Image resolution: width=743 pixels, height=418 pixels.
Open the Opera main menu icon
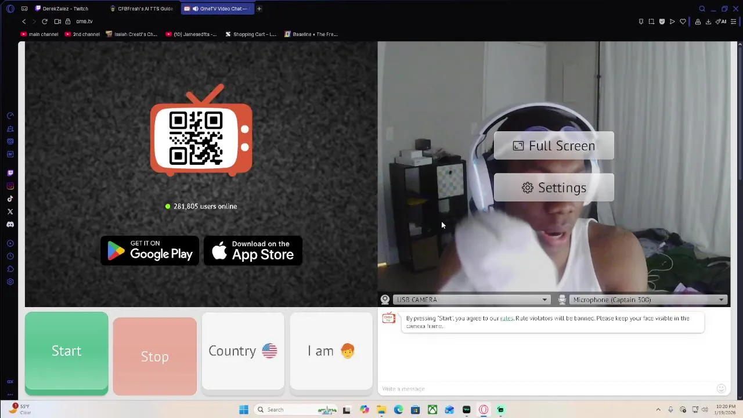10,9
